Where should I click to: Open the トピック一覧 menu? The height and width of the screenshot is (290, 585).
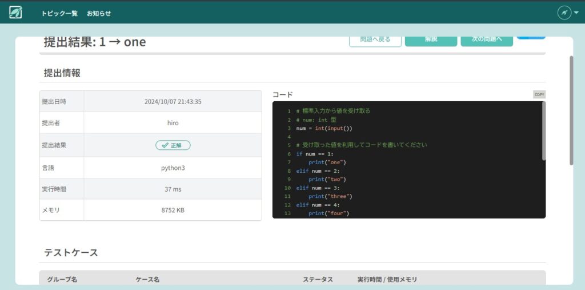[x=59, y=13]
